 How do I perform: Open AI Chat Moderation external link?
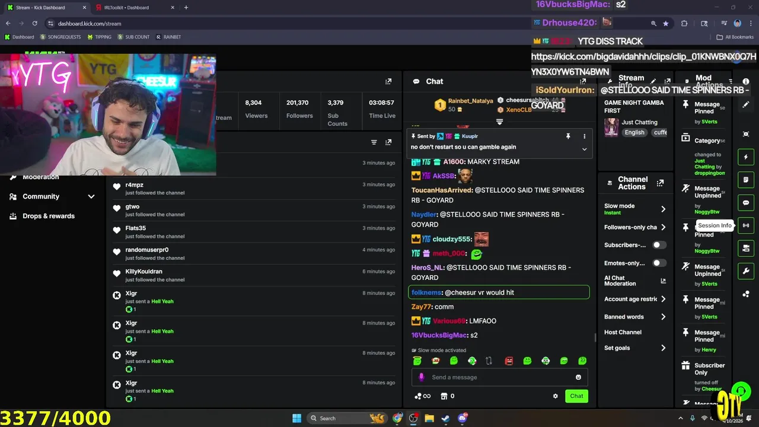click(x=663, y=281)
